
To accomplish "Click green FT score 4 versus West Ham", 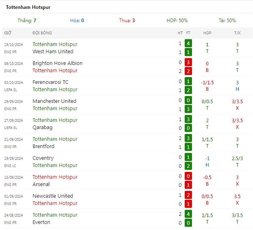I will pyautogui.click(x=188, y=43).
